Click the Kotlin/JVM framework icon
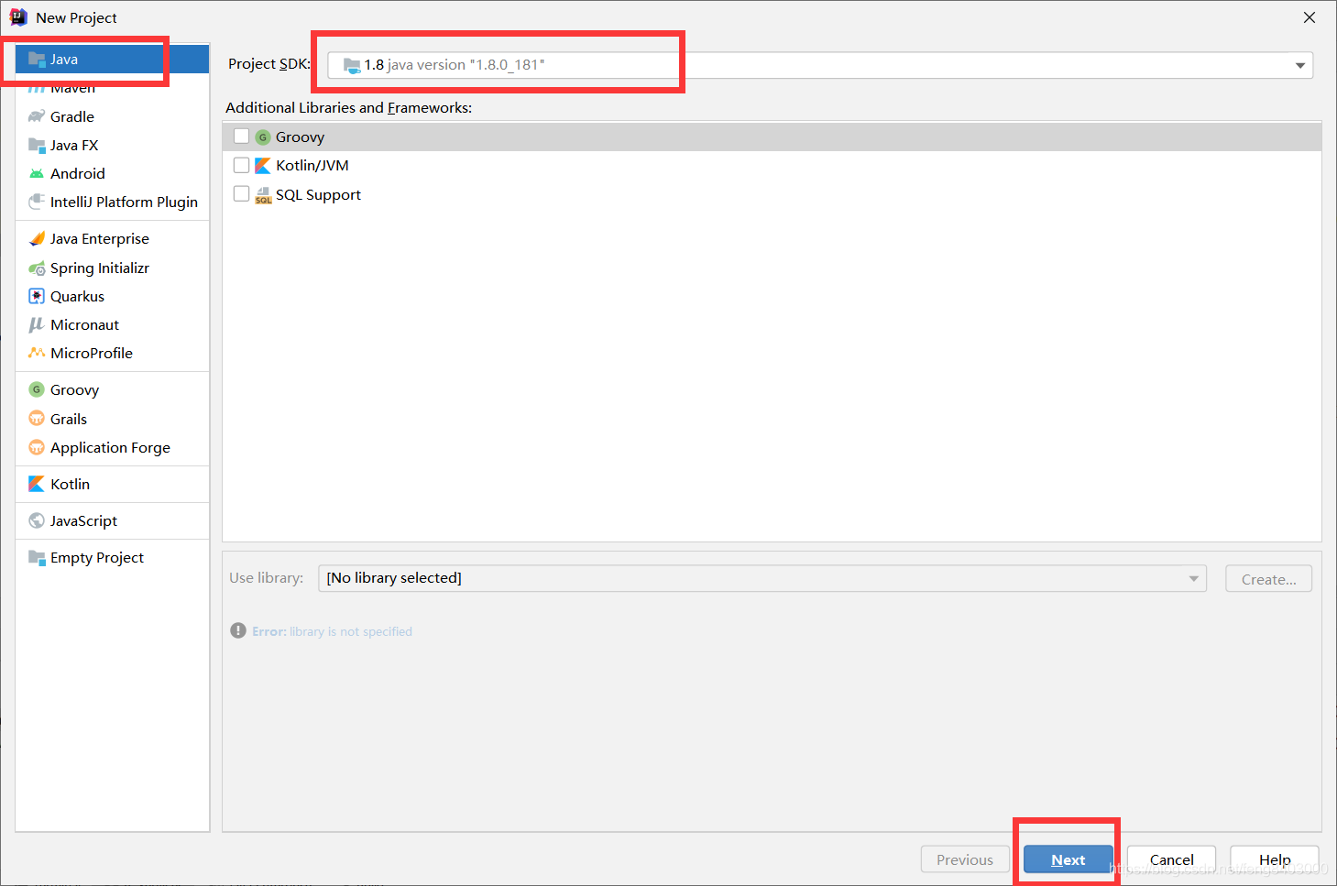Screen dimensions: 1337x886 click(x=263, y=165)
